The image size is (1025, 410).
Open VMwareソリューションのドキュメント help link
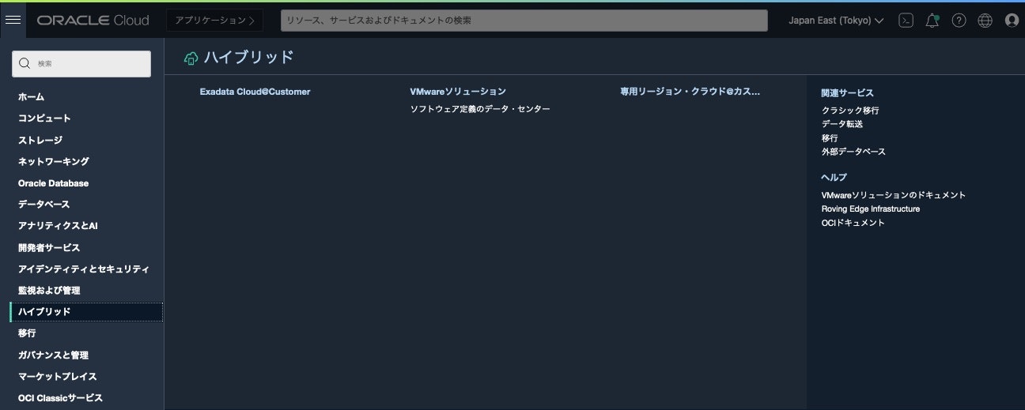point(894,195)
